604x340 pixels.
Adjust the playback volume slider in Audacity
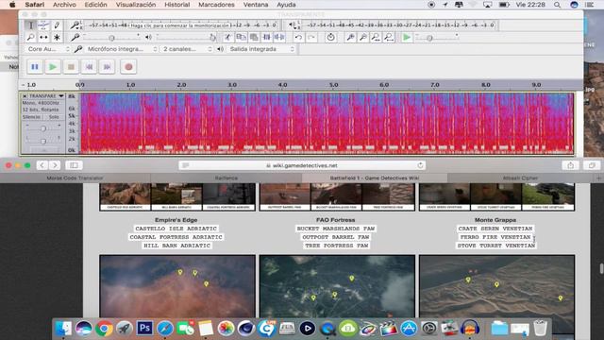[186, 38]
